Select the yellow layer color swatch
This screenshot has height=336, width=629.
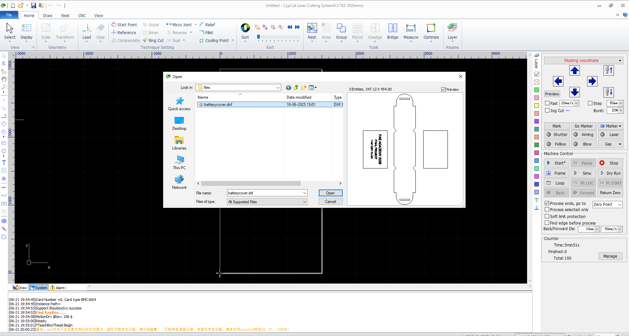[x=537, y=106]
